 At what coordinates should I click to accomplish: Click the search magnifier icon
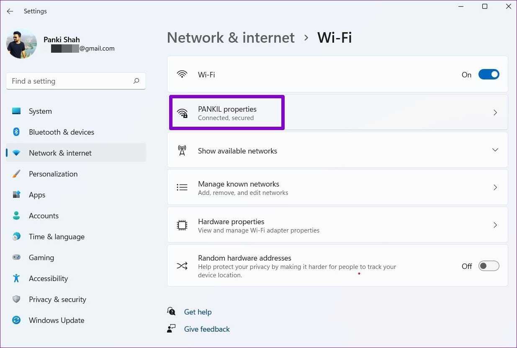click(136, 81)
